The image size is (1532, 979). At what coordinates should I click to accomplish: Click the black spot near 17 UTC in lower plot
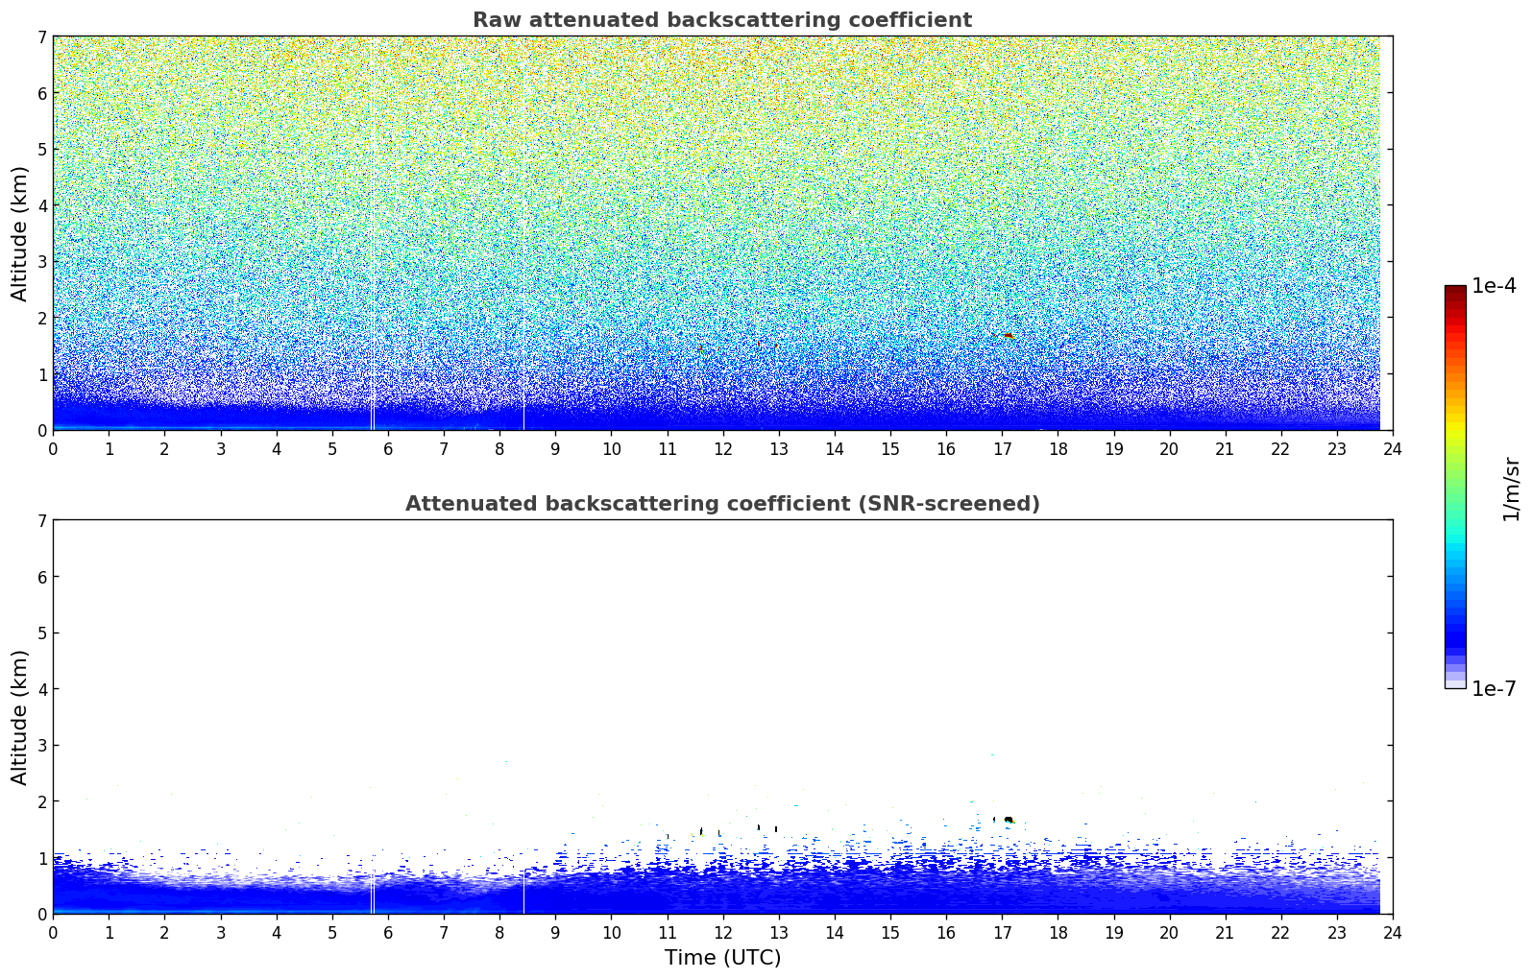coord(1008,820)
